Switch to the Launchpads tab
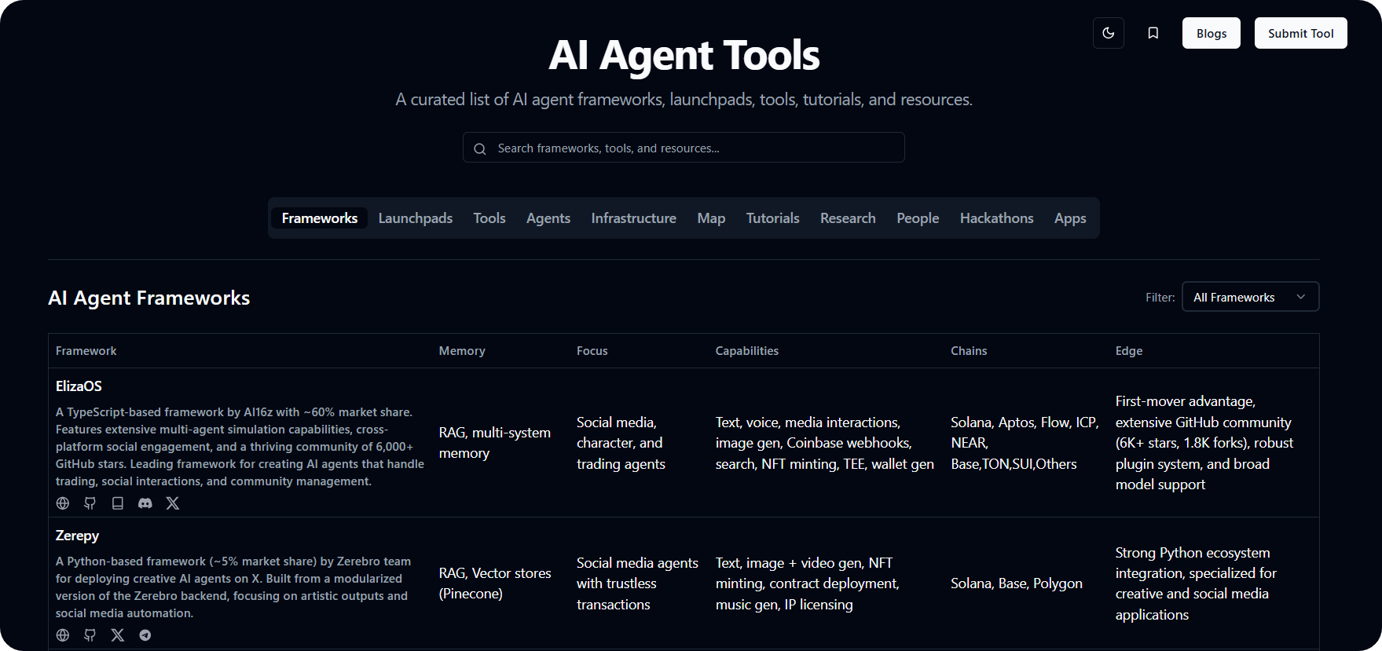 [415, 218]
